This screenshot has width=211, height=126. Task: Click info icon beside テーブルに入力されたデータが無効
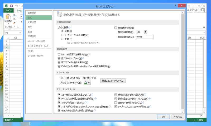tap(150, 106)
